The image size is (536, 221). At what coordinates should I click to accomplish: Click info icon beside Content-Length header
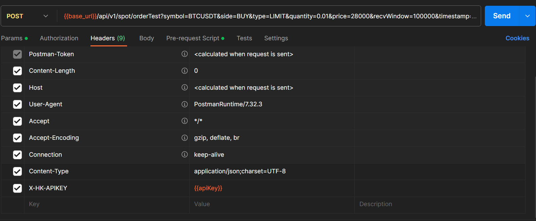(x=185, y=71)
